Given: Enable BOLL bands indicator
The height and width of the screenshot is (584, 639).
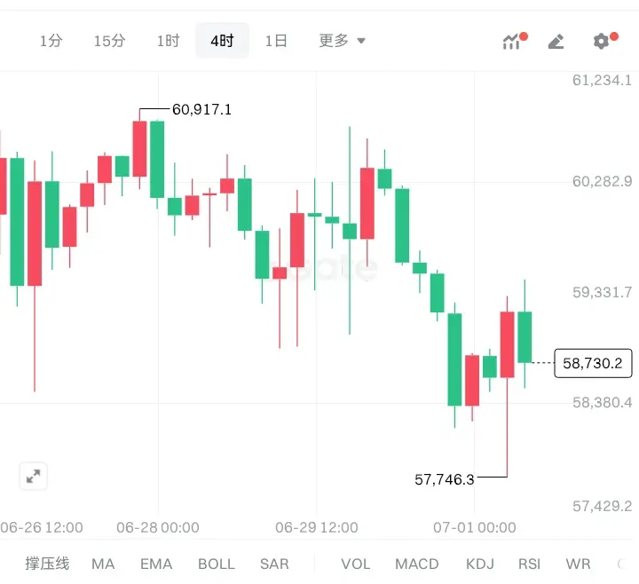Looking at the screenshot, I should pos(217,564).
